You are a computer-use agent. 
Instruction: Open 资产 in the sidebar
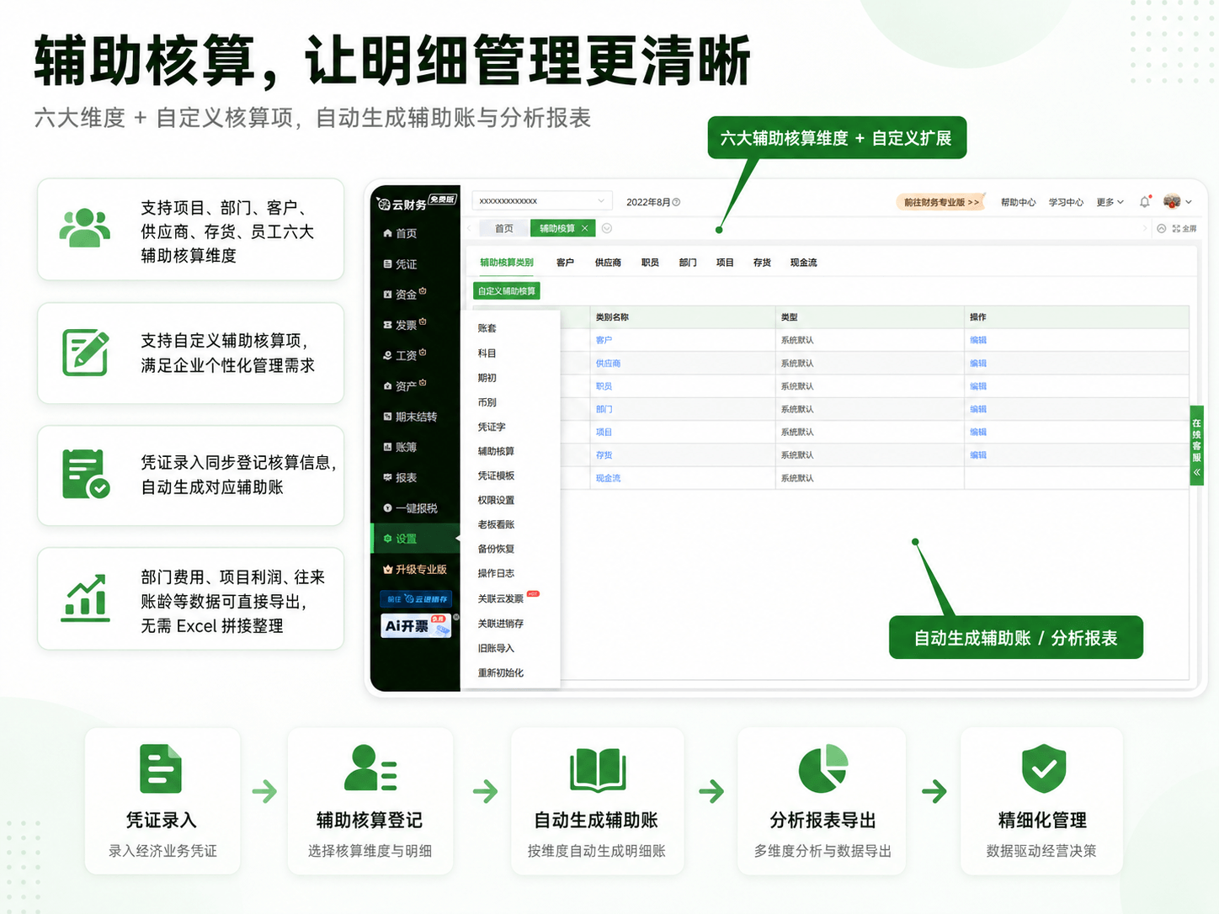coord(404,385)
